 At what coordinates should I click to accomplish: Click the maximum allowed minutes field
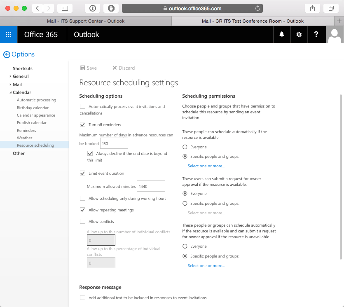(150, 186)
